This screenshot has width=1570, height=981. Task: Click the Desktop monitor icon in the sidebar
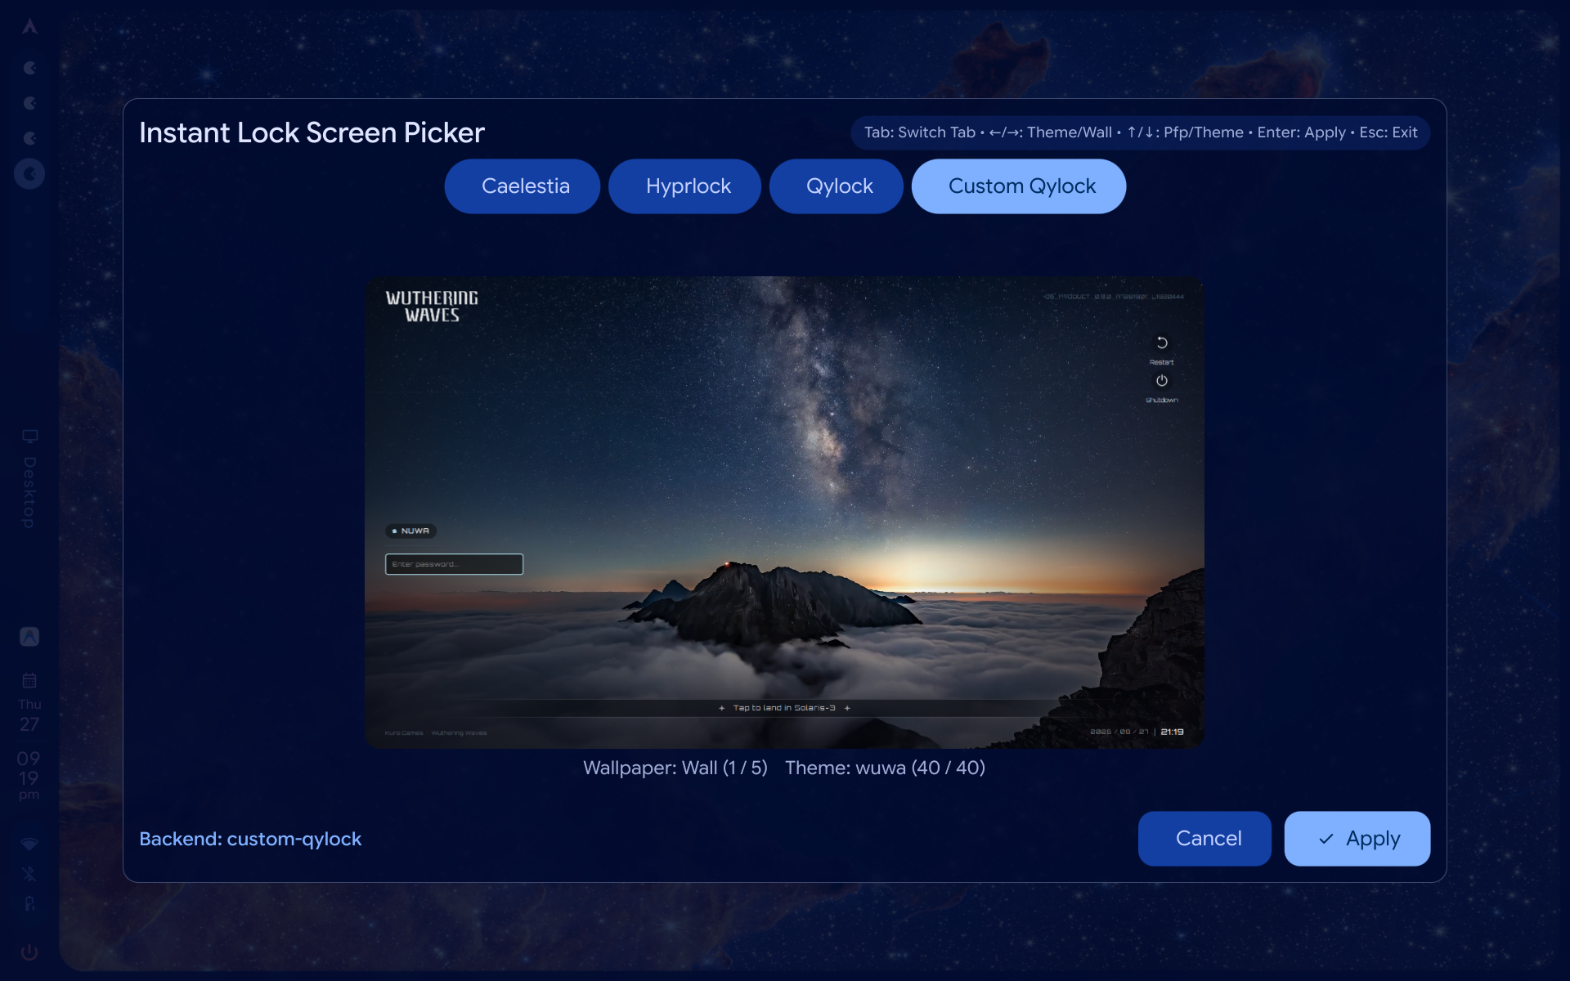29,437
